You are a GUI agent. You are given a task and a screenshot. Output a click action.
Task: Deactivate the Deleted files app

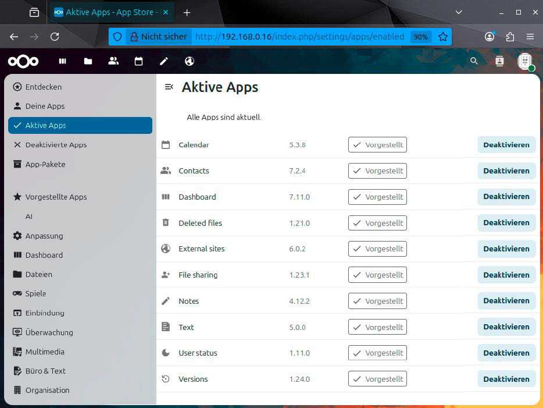point(506,222)
